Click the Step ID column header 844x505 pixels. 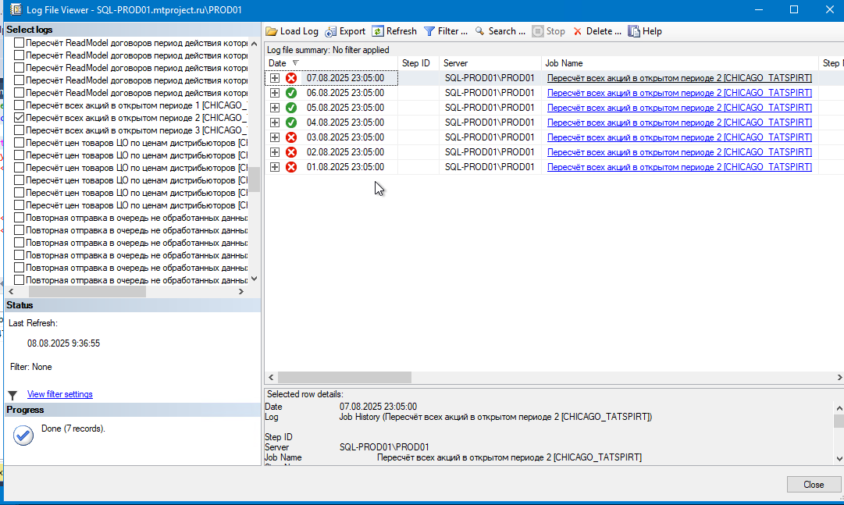pos(418,63)
